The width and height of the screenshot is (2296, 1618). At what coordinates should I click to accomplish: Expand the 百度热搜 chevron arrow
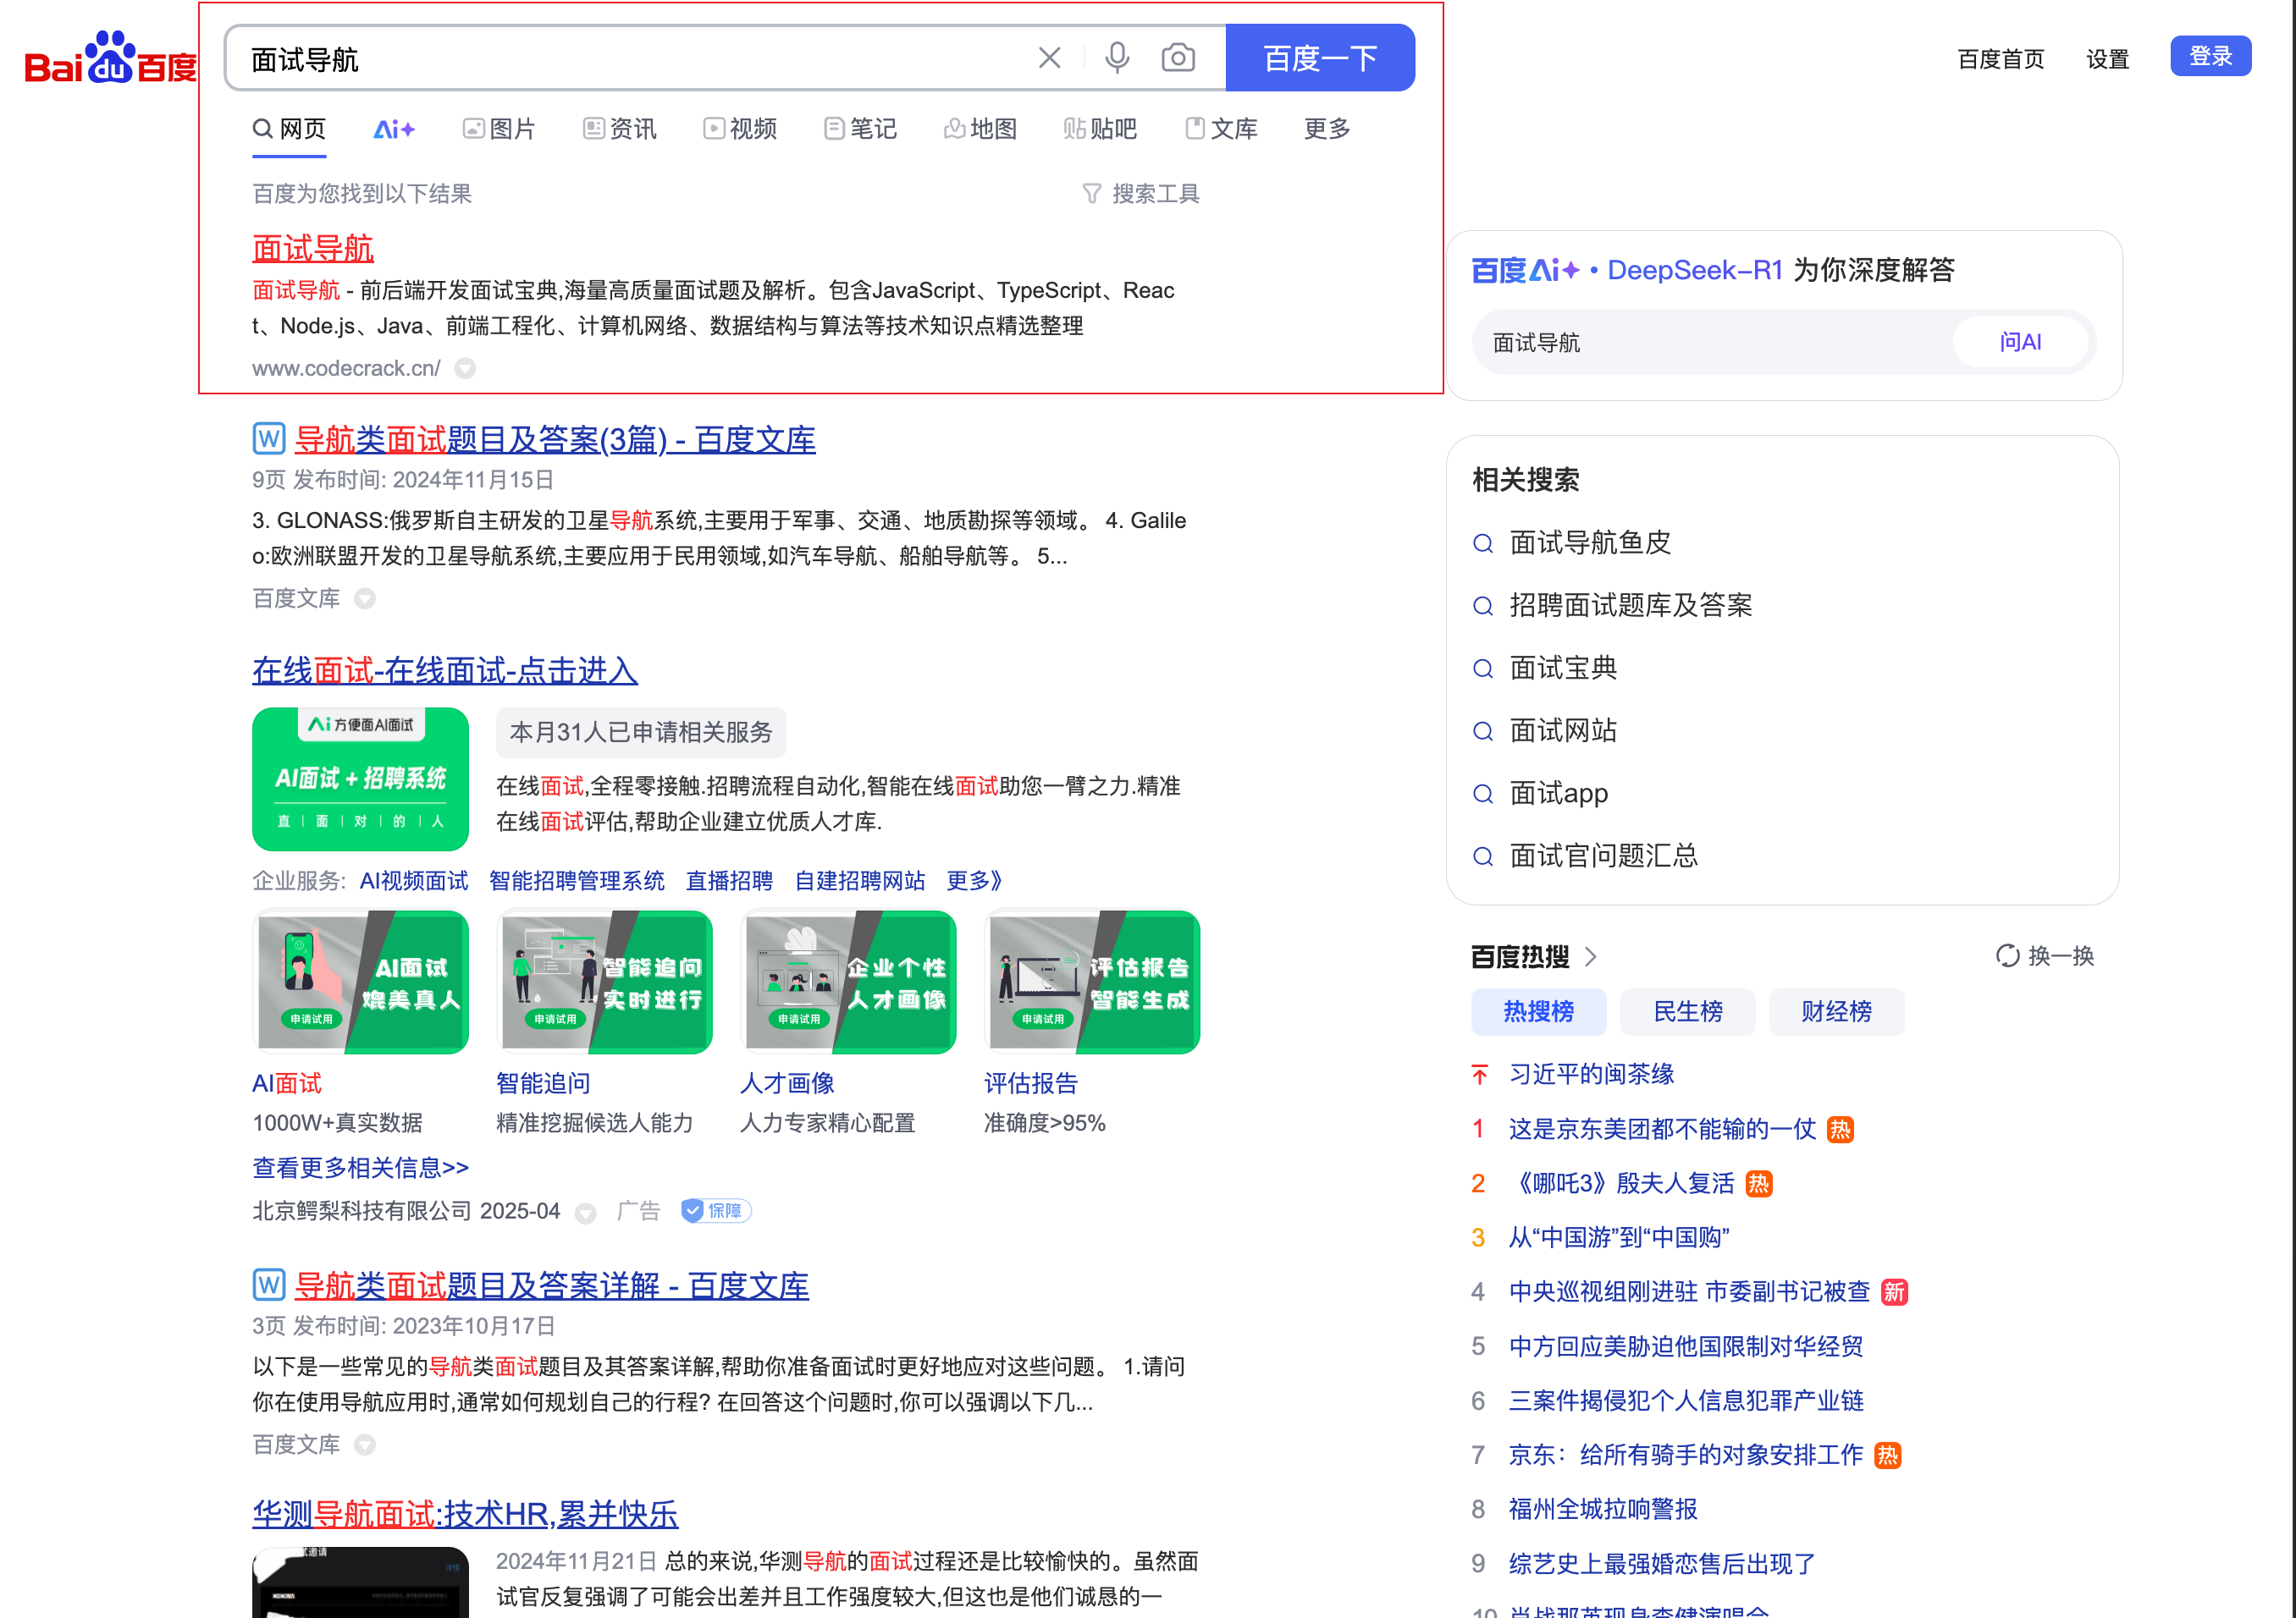[1591, 957]
